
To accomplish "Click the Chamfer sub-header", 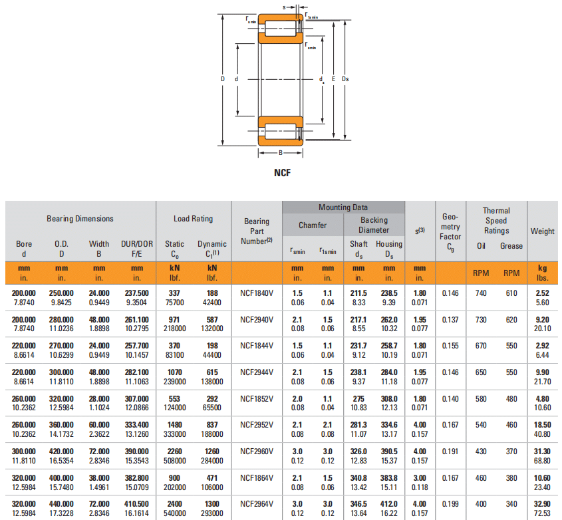I will tap(313, 225).
